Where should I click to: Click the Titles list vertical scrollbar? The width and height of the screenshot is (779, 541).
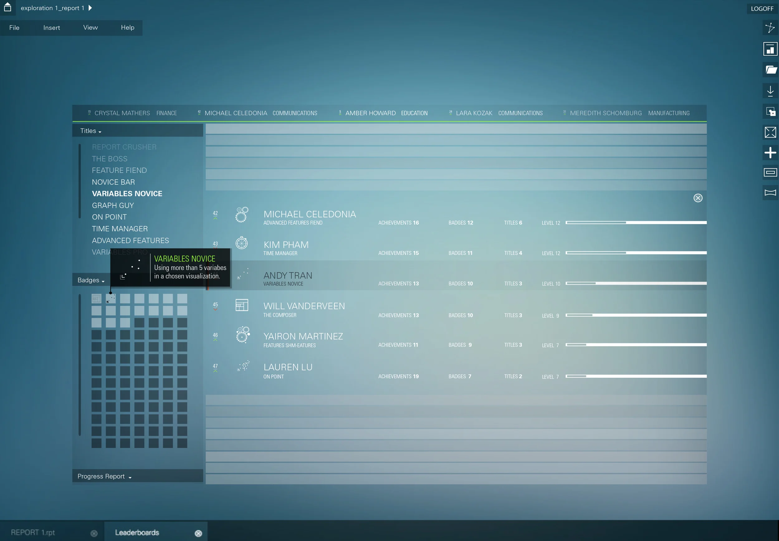80,181
